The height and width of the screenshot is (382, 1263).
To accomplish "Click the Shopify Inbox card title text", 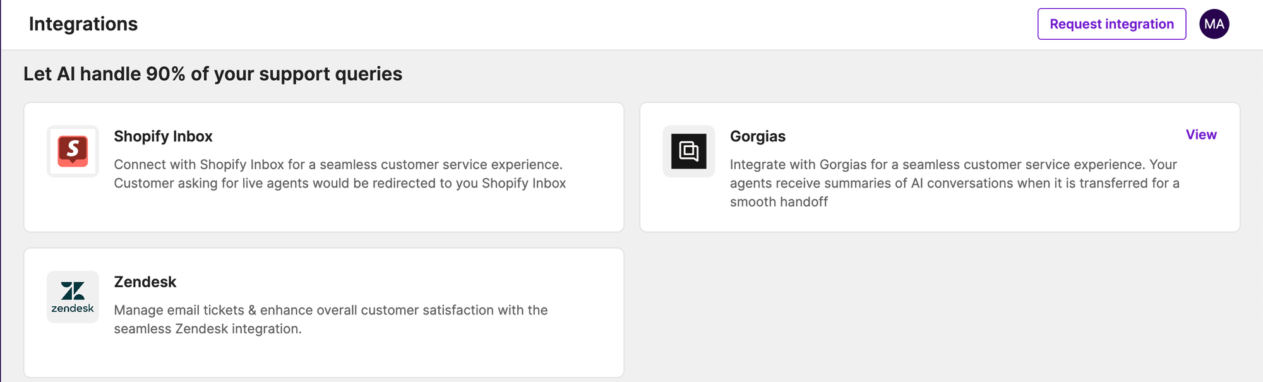I will pyautogui.click(x=163, y=136).
